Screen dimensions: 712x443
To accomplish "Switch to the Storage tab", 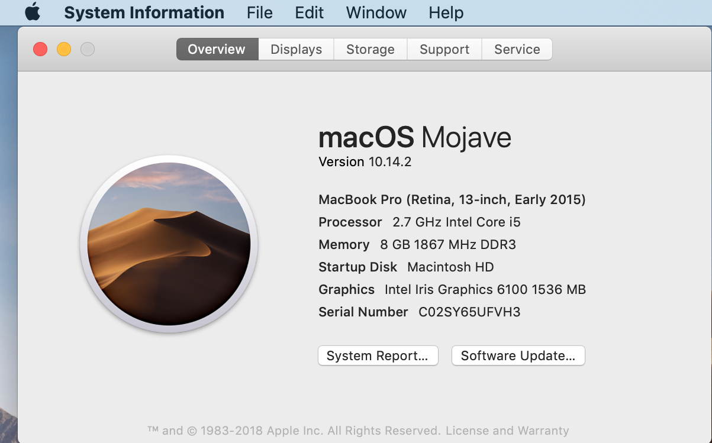I will tap(371, 50).
